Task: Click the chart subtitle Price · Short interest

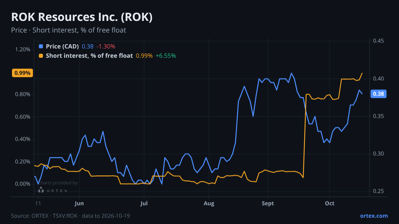Action: click(x=68, y=30)
